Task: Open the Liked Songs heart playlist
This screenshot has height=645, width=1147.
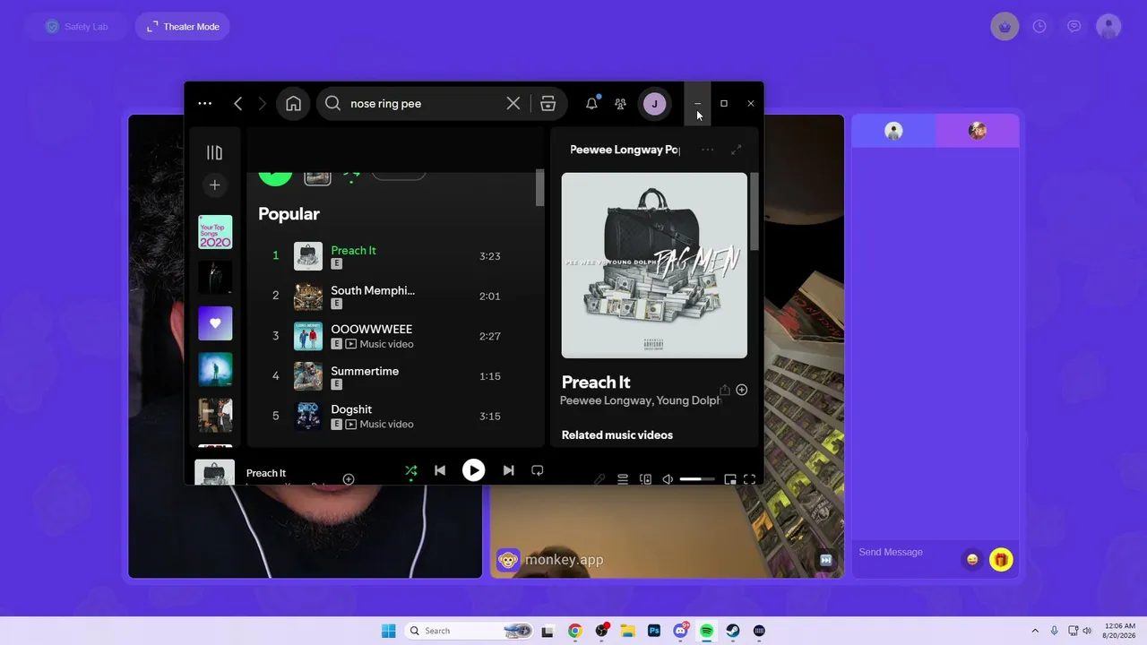Action: [x=215, y=323]
